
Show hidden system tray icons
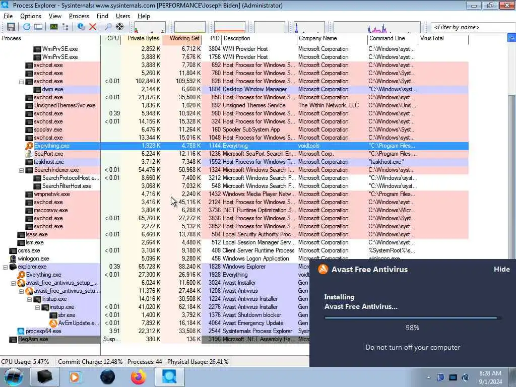[428, 377]
